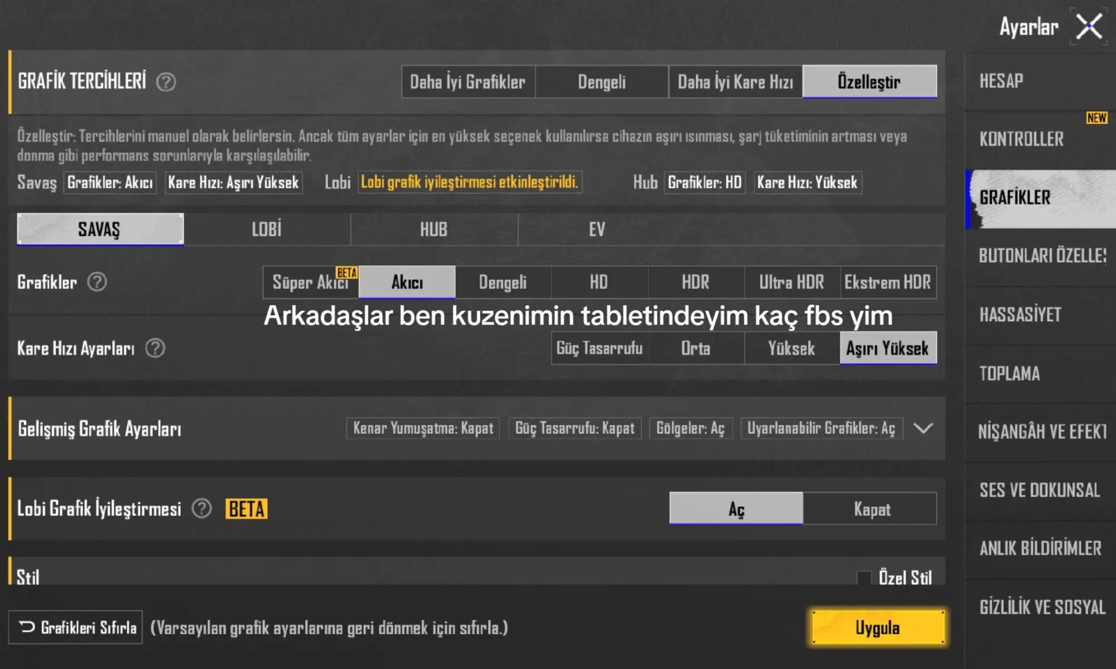Image resolution: width=1116 pixels, height=669 pixels.
Task: Set frame rate to Aşırı Yüksek
Action: click(888, 348)
